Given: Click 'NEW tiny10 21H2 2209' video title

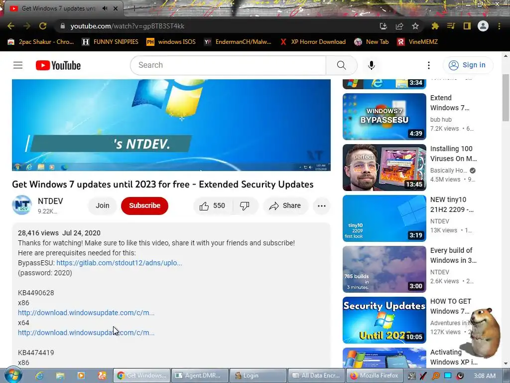Looking at the screenshot, I should point(452,204).
